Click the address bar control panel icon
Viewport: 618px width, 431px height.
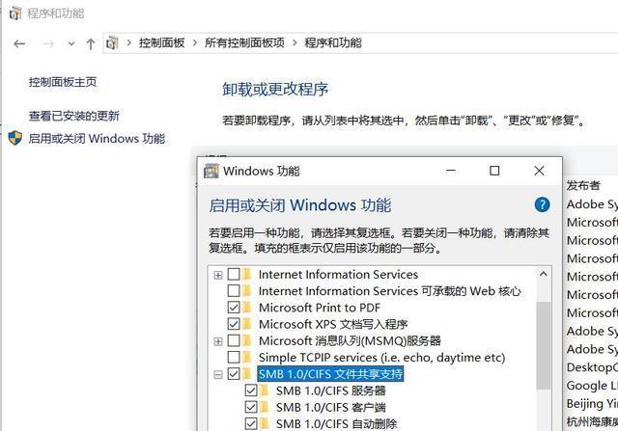[112, 42]
